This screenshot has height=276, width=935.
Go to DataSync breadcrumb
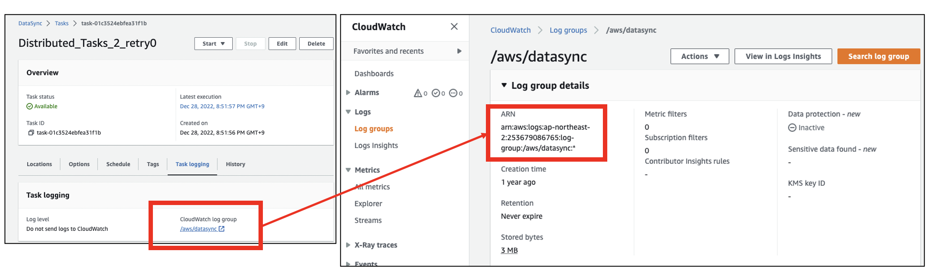coord(30,24)
